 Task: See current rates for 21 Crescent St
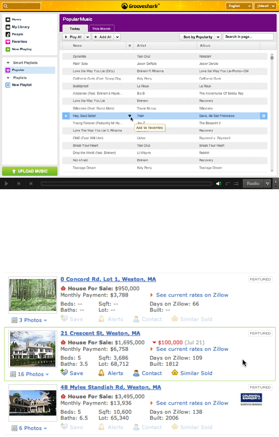[x=189, y=349]
